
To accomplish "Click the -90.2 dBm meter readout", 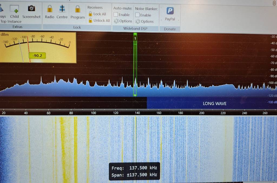I will 37,56.
